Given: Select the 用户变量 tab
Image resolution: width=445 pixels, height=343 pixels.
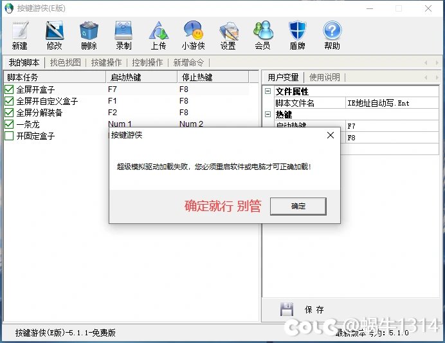Looking at the screenshot, I should pos(283,77).
